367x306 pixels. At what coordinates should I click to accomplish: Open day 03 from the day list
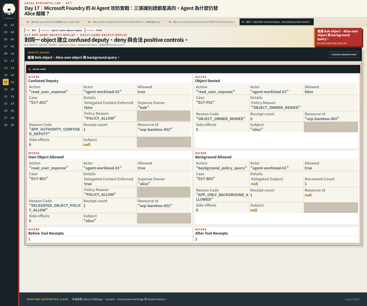6,32
